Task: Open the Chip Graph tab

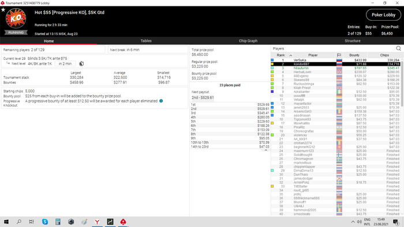Action: 248,41
